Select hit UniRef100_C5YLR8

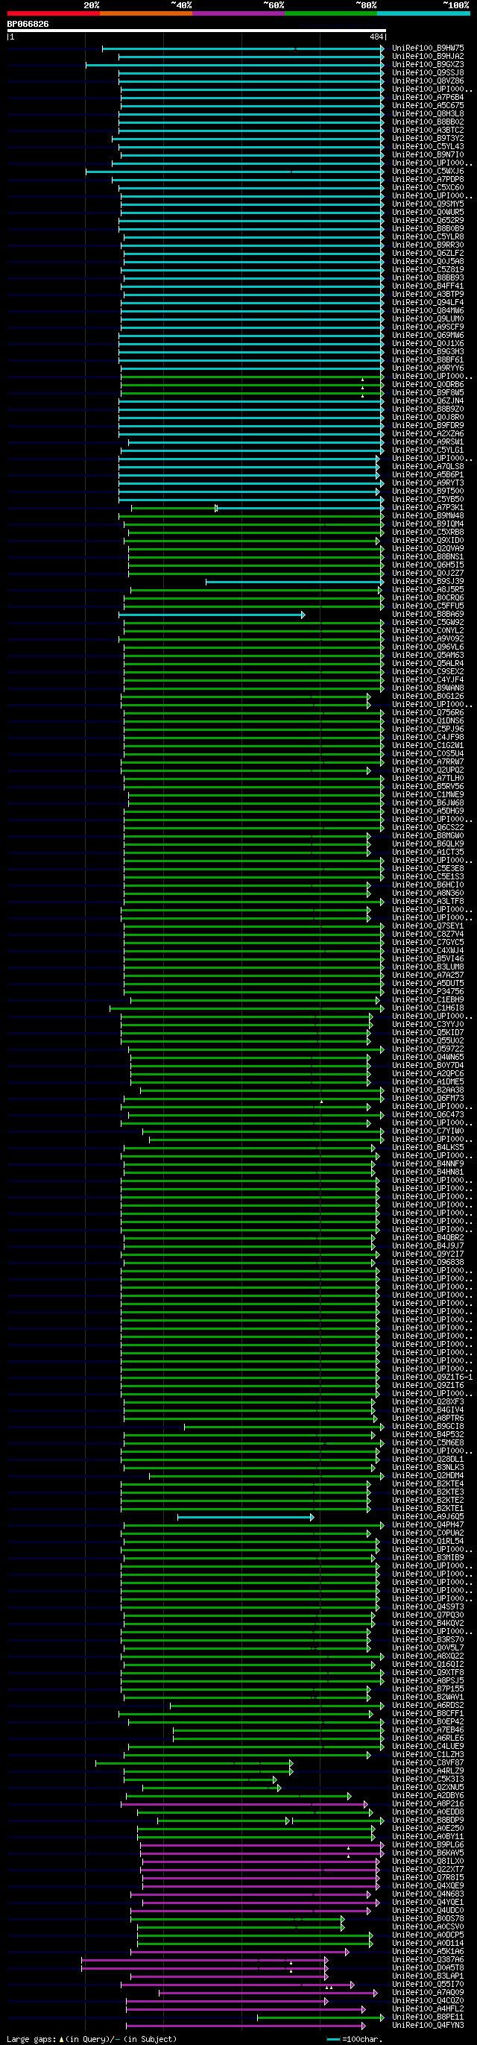coord(428,237)
